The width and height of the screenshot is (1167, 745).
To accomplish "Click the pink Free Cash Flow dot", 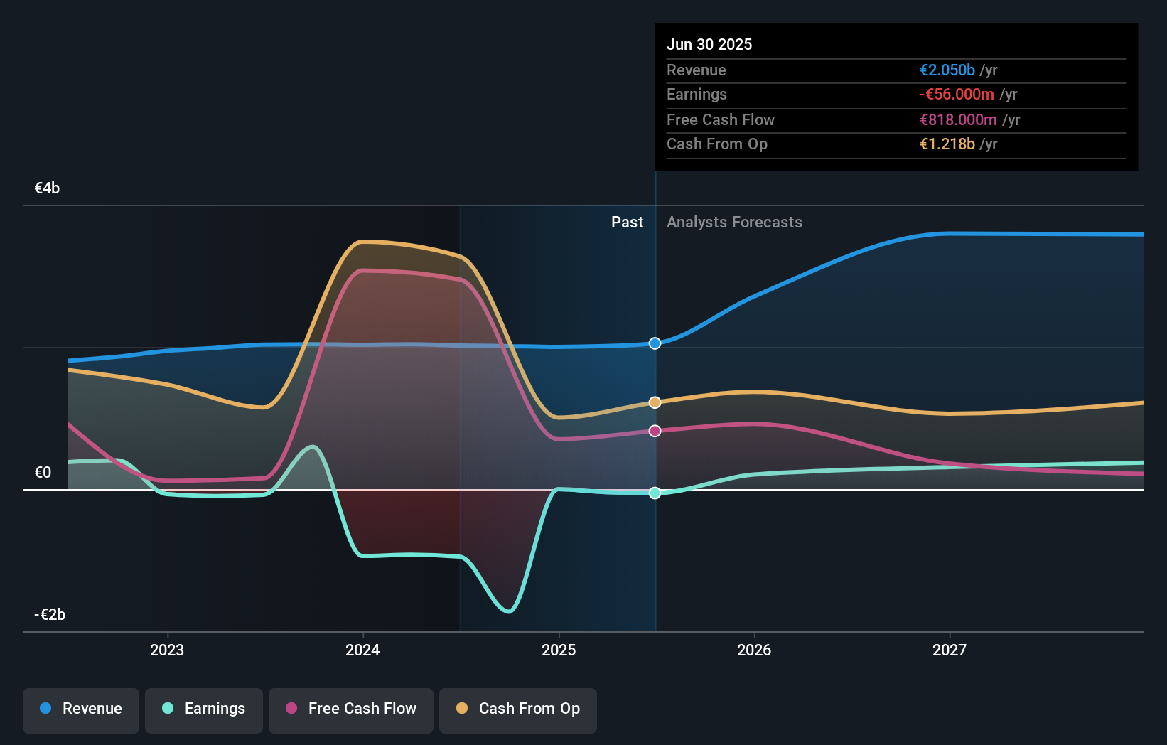I will coord(291,708).
